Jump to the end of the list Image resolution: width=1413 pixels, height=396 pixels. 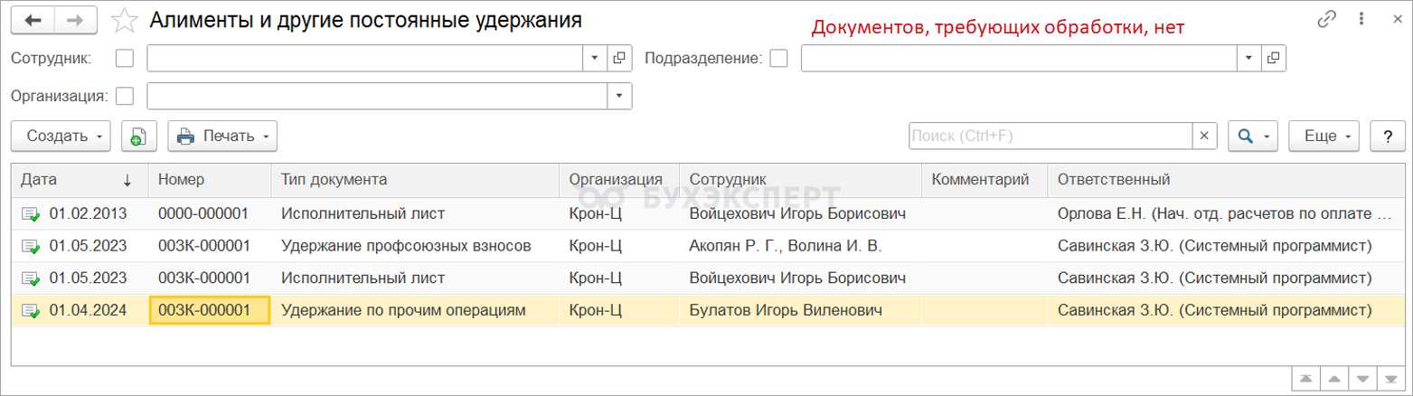tap(1390, 378)
